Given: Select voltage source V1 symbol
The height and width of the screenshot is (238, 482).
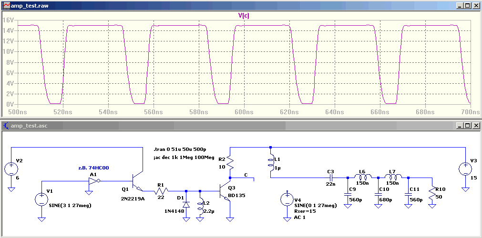Looking at the screenshot, I should pos(42,199).
